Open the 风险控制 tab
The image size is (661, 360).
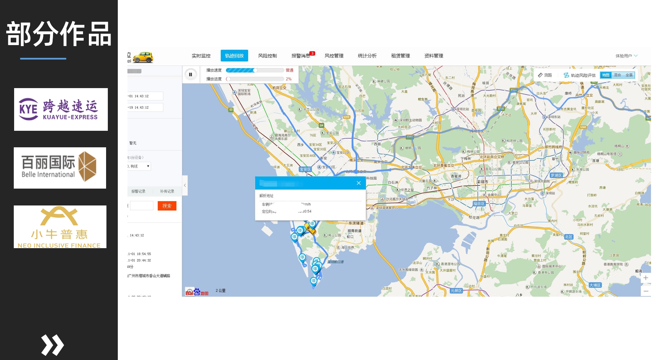tap(267, 56)
